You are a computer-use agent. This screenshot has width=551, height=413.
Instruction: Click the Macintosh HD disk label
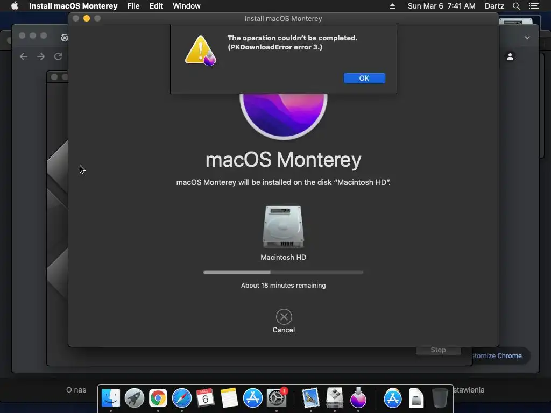click(283, 257)
